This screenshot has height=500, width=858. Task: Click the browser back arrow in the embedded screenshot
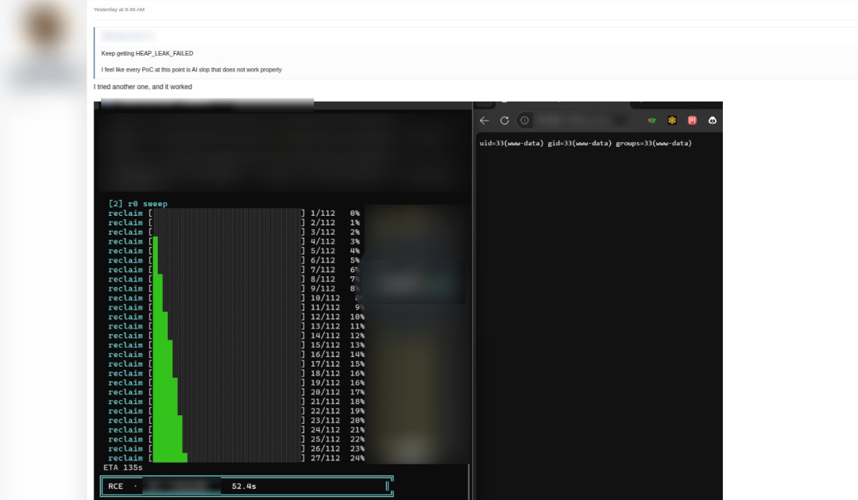(x=485, y=121)
